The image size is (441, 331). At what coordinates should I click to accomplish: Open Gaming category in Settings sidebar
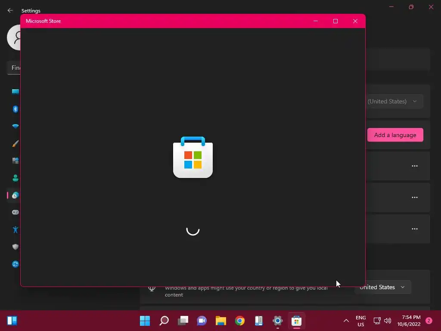point(16,212)
